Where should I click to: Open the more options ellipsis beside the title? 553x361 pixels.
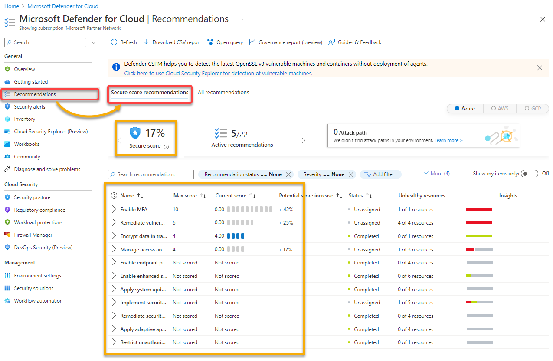[x=241, y=19]
